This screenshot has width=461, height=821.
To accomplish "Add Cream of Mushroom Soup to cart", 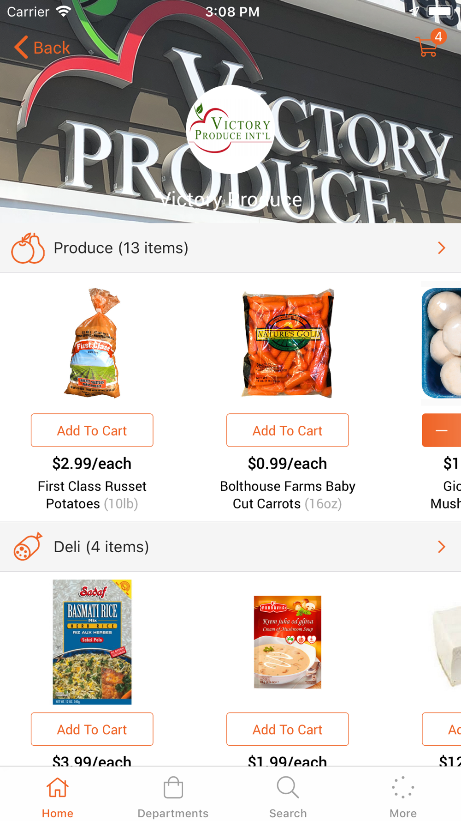I will [x=288, y=729].
